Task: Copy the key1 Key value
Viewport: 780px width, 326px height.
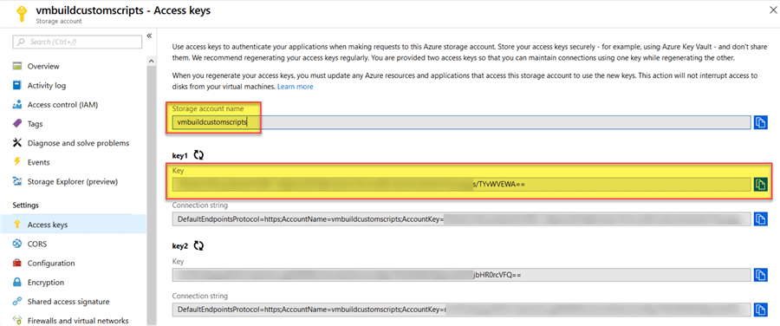Action: [x=760, y=185]
